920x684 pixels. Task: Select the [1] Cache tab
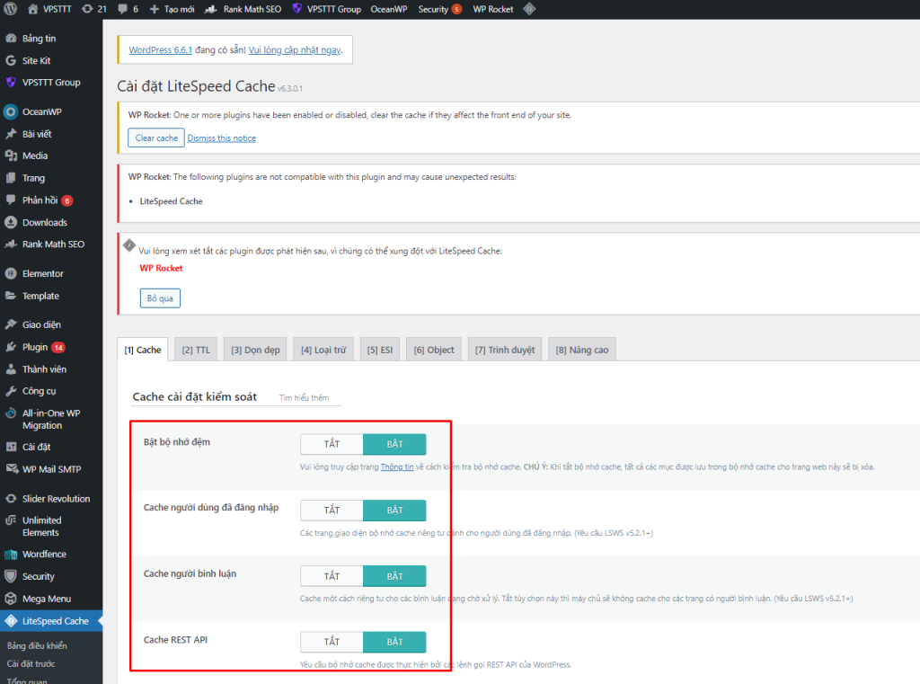point(143,350)
